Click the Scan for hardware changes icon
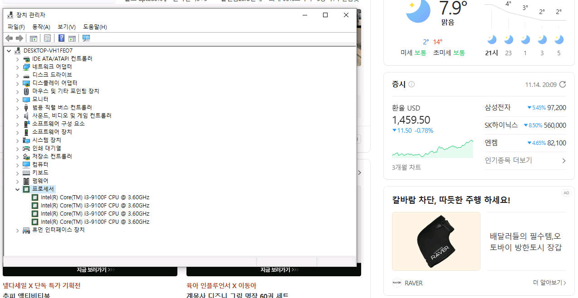578x298 pixels. (x=86, y=38)
